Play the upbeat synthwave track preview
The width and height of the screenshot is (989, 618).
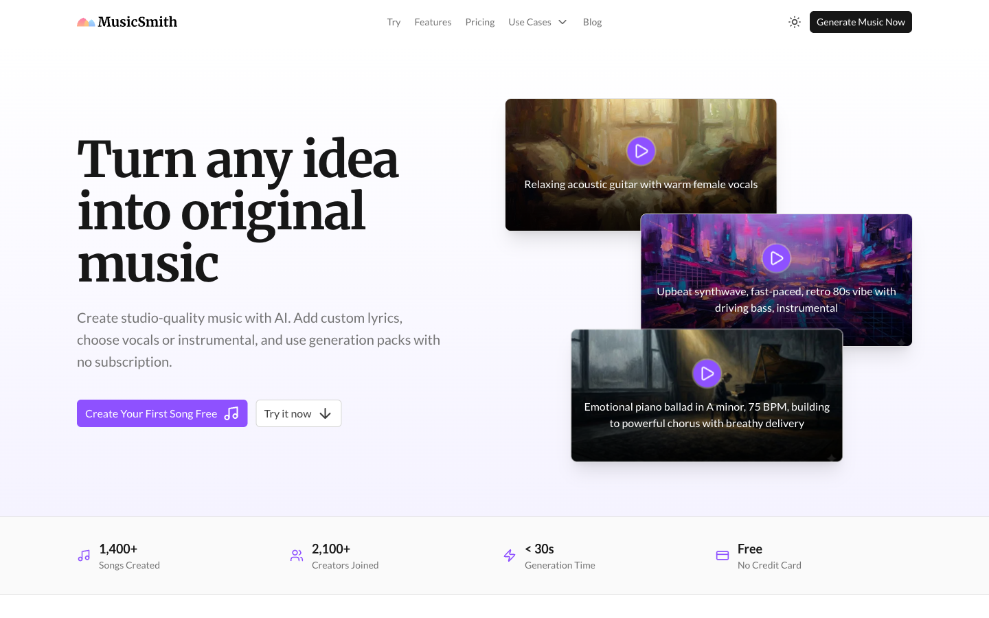[776, 258]
